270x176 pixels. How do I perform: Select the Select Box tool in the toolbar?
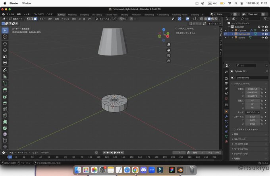[5, 31]
